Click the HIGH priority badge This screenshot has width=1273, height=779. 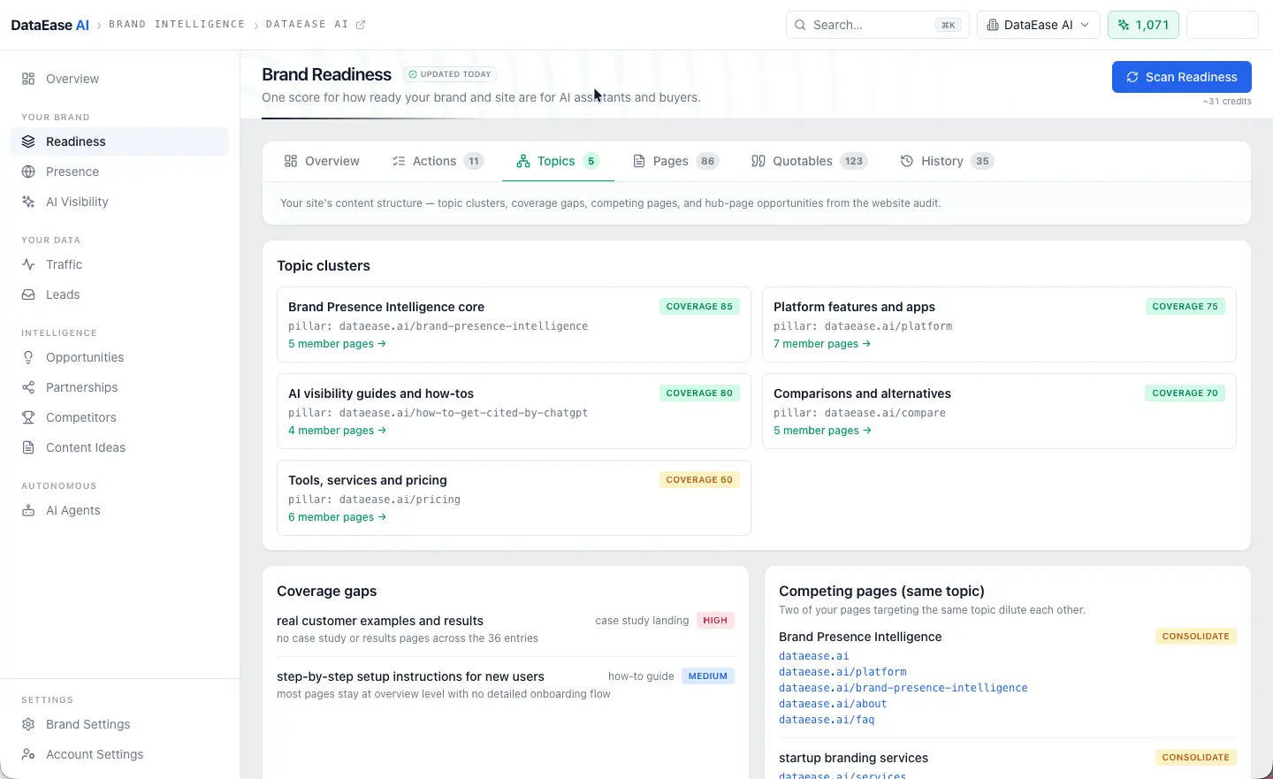point(715,621)
